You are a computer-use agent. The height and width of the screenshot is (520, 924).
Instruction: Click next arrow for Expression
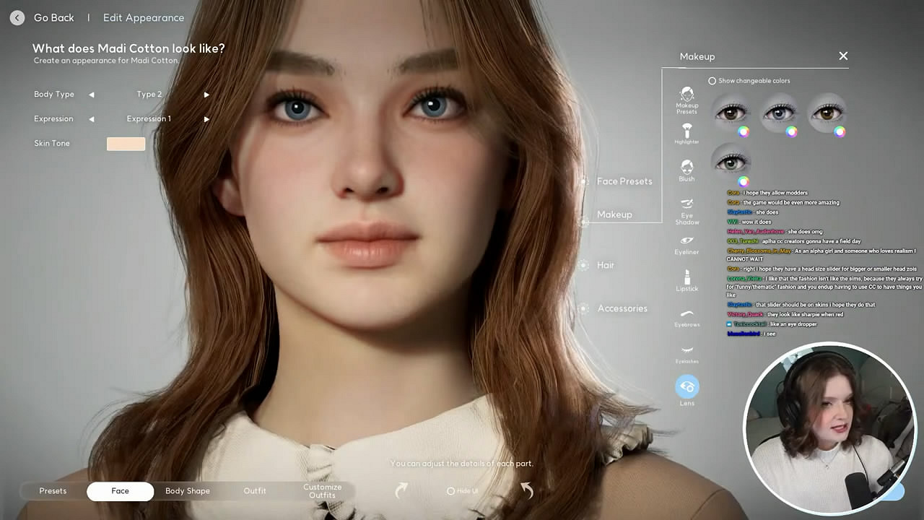click(x=206, y=119)
